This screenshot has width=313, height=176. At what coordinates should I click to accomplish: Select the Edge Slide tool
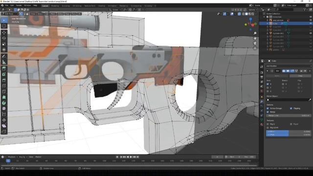pyautogui.click(x=4, y=114)
